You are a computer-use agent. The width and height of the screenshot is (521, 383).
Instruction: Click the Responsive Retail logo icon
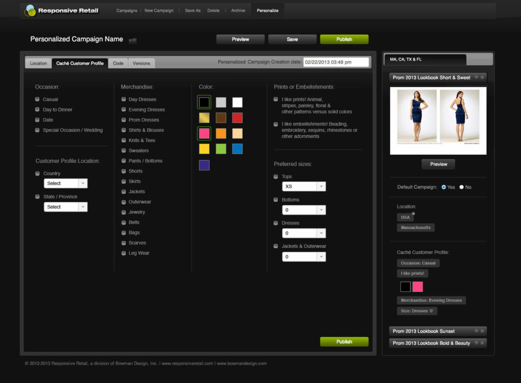click(x=30, y=11)
